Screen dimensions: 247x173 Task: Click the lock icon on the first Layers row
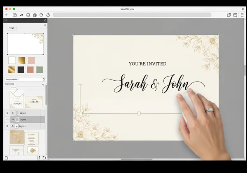[13, 113]
